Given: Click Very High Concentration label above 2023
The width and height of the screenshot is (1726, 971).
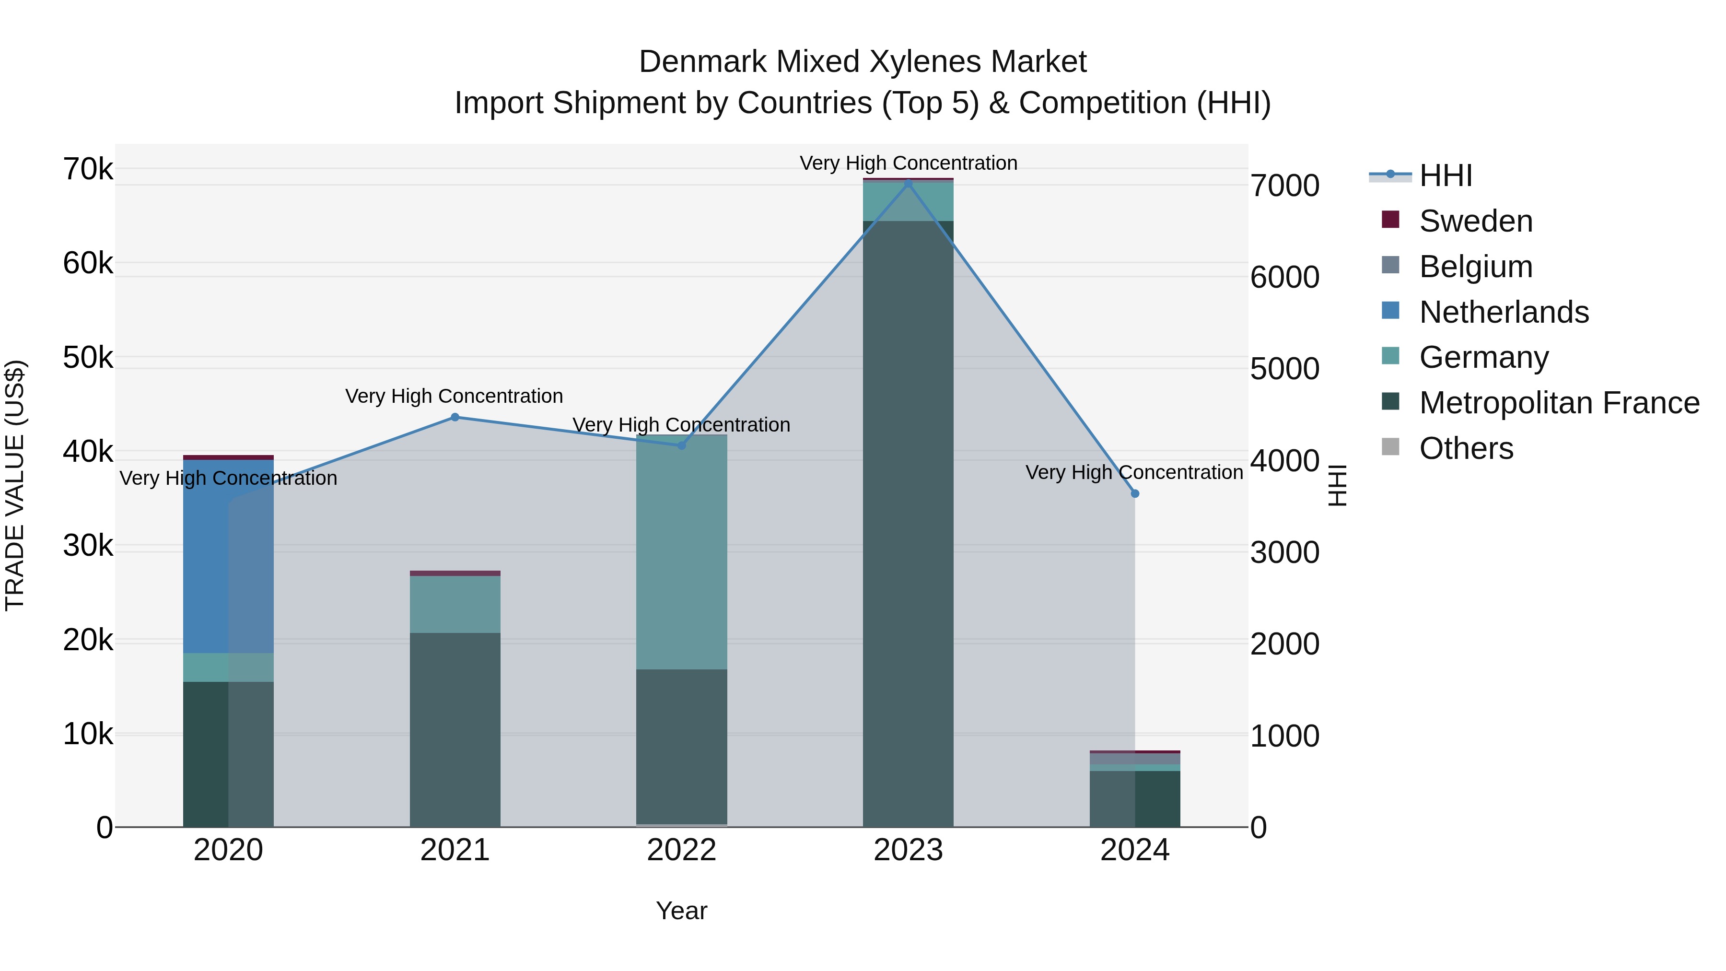Looking at the screenshot, I should coord(909,163).
